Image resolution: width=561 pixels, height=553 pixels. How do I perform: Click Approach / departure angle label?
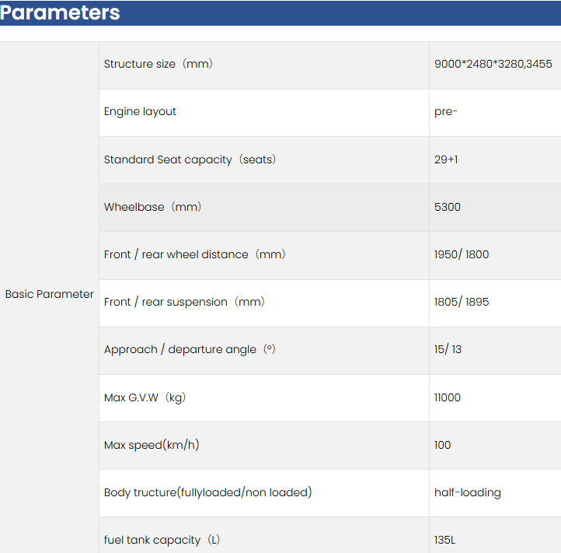point(190,349)
